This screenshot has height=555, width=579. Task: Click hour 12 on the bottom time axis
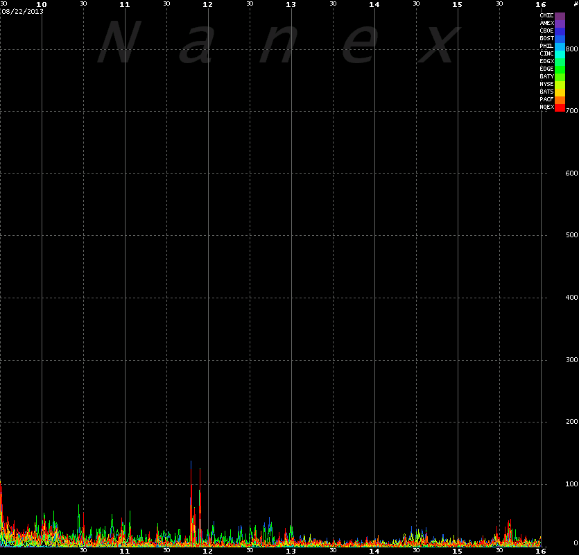coord(208,551)
